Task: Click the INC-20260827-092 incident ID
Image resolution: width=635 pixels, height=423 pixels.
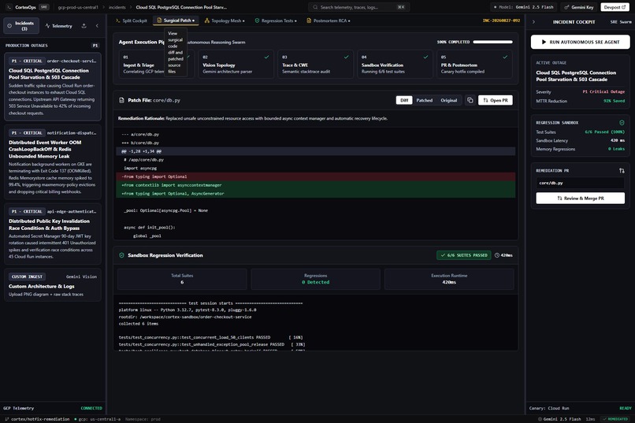Action: point(501,20)
